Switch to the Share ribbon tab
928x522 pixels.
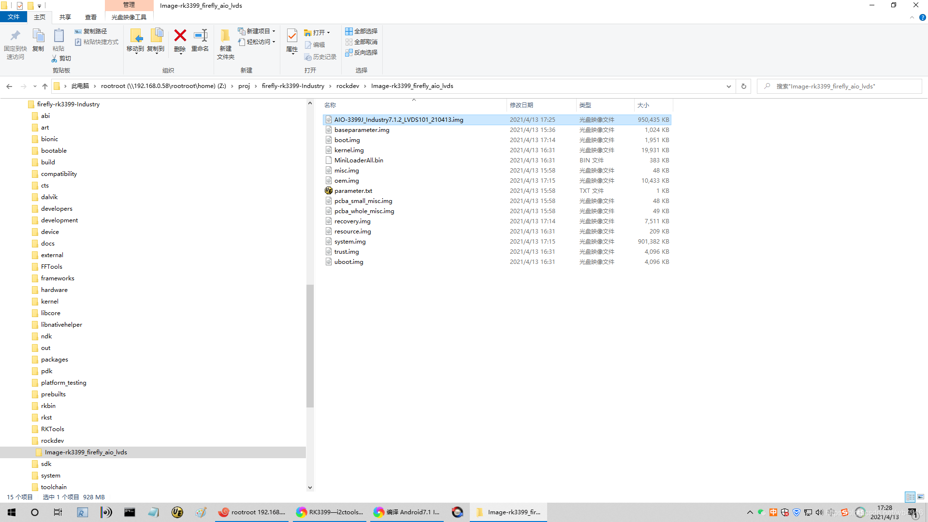click(x=65, y=17)
